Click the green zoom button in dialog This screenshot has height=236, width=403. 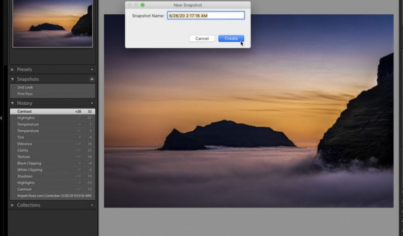tap(143, 5)
